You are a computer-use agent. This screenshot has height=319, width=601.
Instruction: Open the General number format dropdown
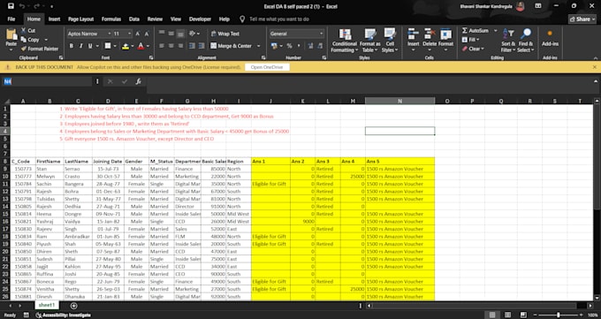pos(321,34)
